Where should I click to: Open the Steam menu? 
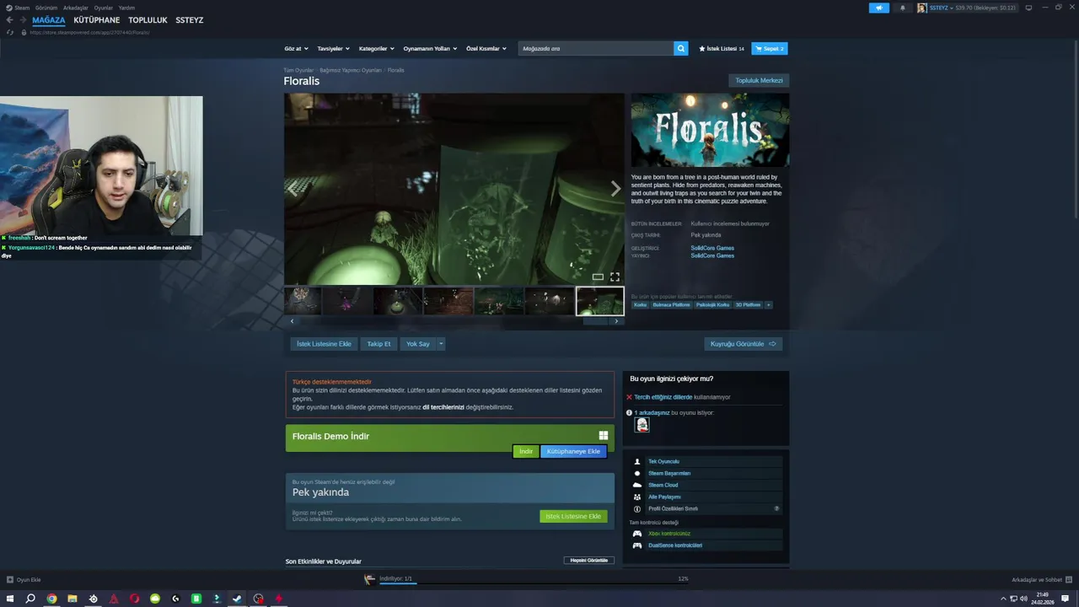22,8
